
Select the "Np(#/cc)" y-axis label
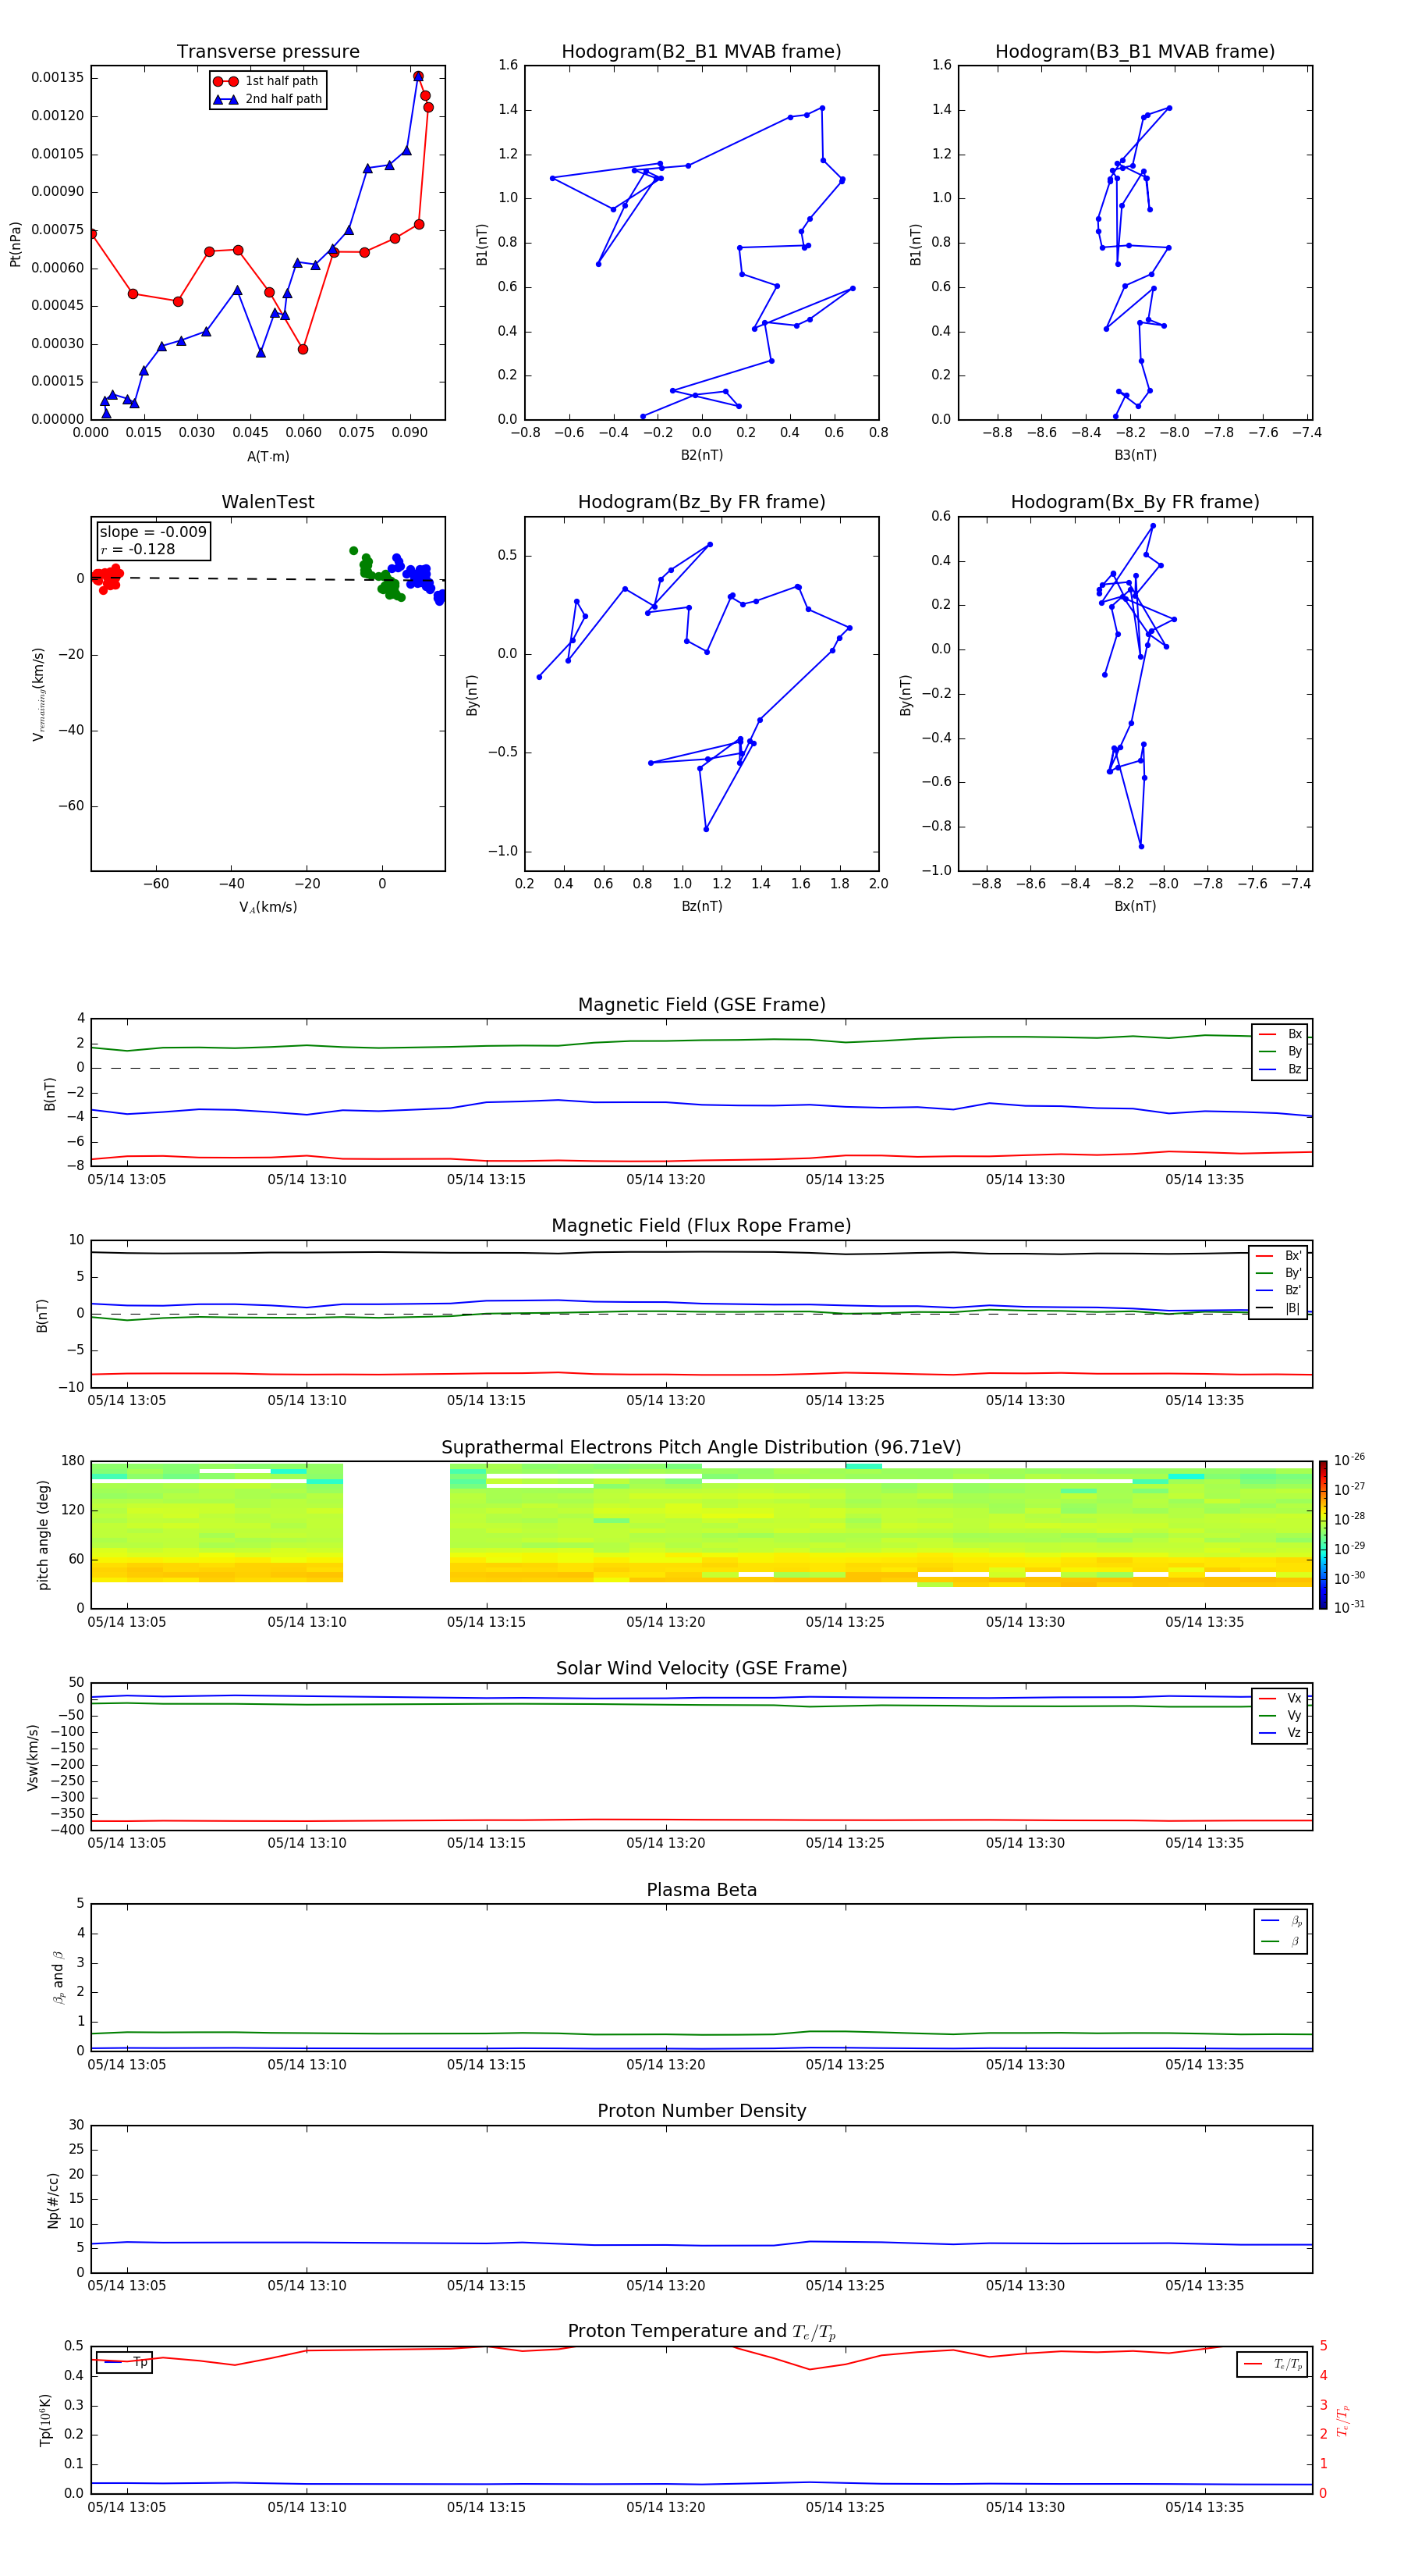53,2200
